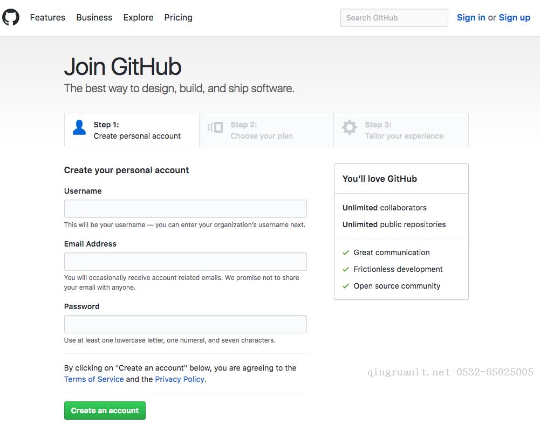Screen dimensions: 540x424
Task: Click the Step 1 person icon
Action: point(79,128)
